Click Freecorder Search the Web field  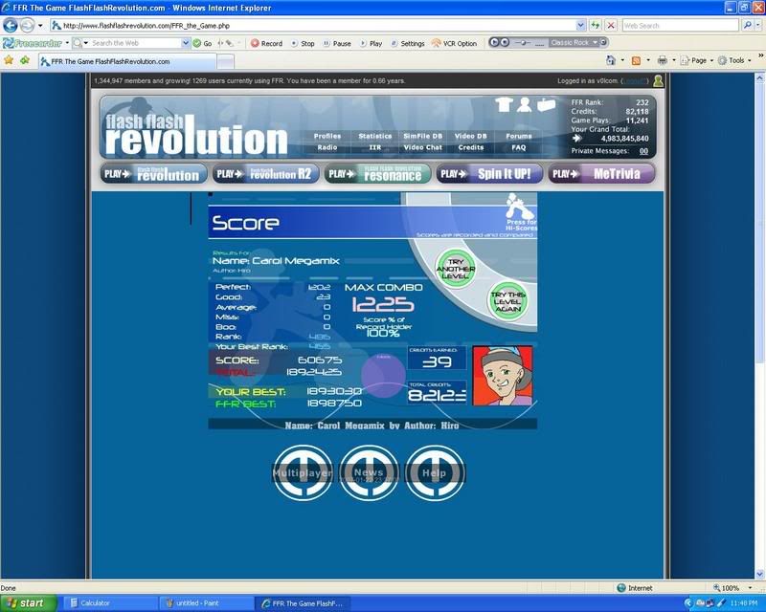coord(136,43)
